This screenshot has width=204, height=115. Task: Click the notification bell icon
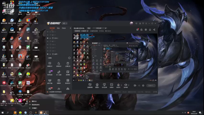tap(150, 30)
